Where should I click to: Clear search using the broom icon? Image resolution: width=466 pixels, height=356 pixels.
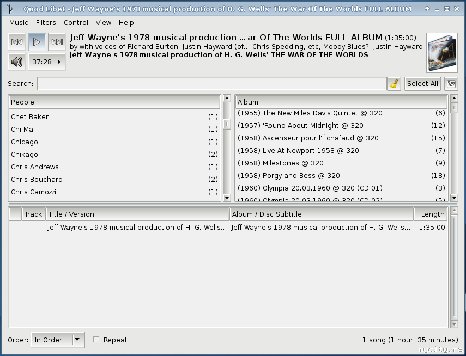(x=394, y=84)
